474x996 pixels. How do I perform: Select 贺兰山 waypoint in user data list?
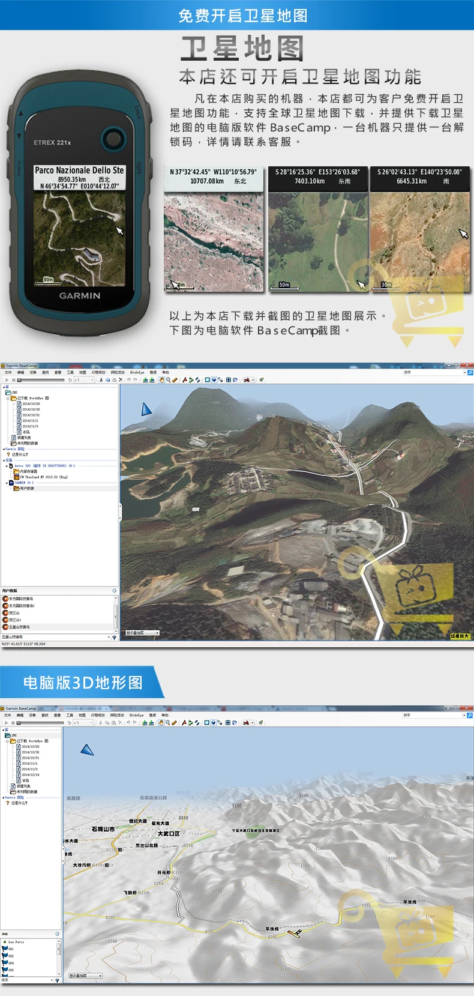click(x=12, y=613)
